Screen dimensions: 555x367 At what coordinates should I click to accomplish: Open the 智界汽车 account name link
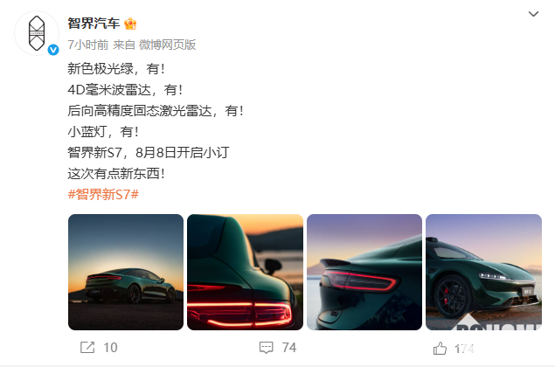click(94, 24)
